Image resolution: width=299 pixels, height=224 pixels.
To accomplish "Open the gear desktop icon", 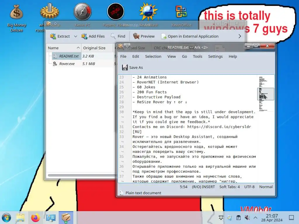I will pyautogui.click(x=50, y=12).
